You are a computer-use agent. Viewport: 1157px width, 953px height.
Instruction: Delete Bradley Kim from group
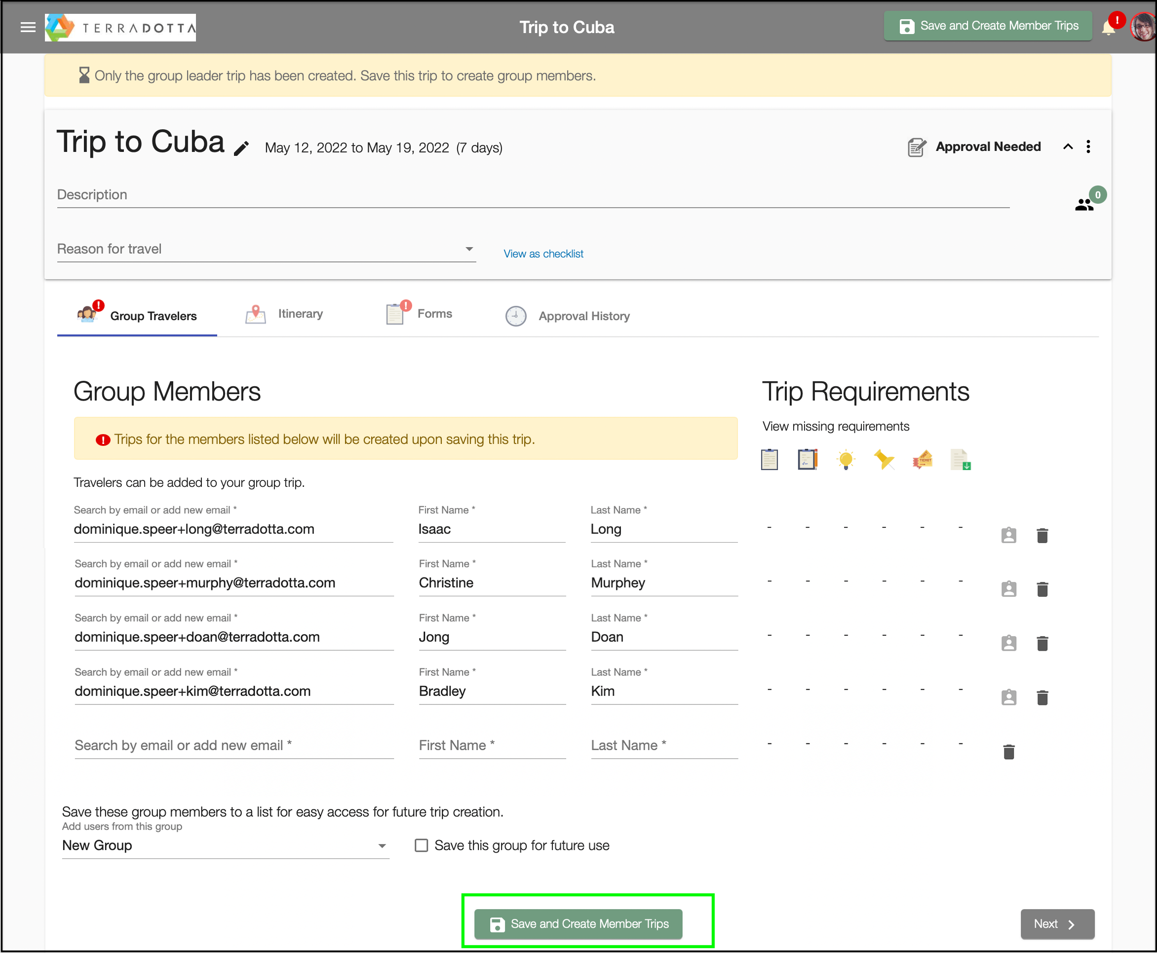1042,697
